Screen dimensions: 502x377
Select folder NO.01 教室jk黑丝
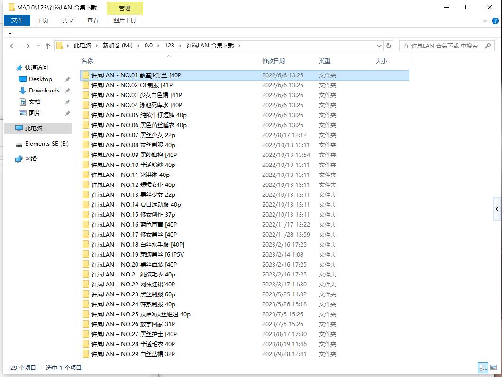244,75
